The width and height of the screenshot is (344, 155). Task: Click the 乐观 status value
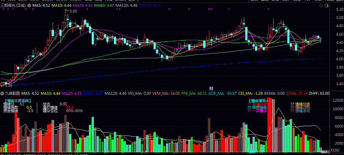point(63,104)
